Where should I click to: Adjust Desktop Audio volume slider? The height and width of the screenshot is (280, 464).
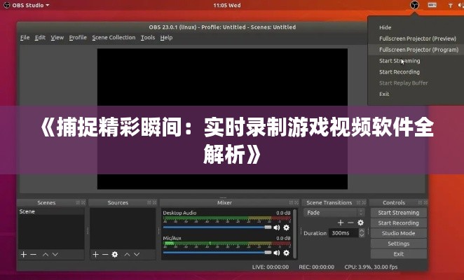click(x=217, y=227)
